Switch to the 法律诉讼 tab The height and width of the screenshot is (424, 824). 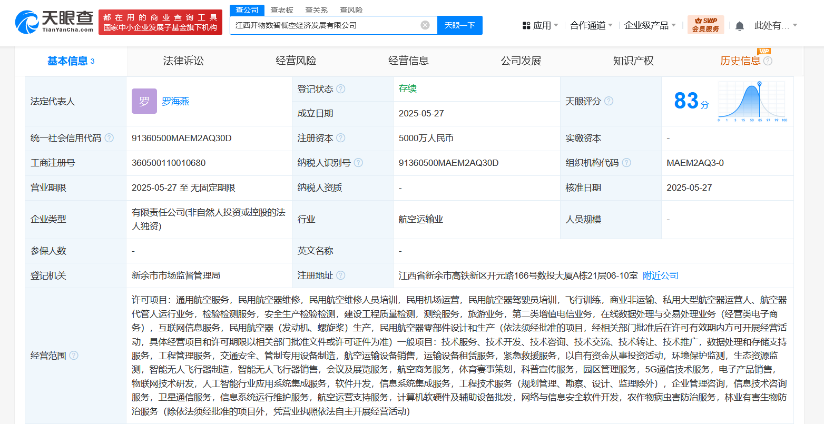pyautogui.click(x=183, y=61)
